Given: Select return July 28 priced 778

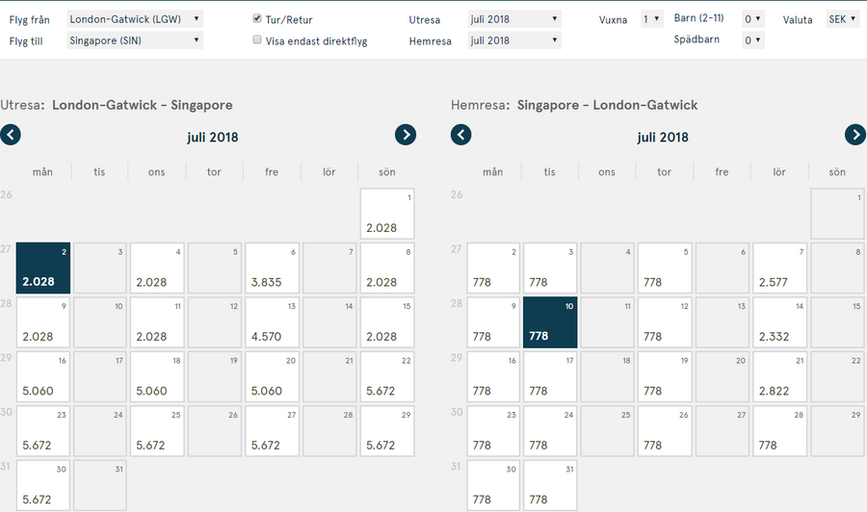Looking at the screenshot, I should point(779,431).
